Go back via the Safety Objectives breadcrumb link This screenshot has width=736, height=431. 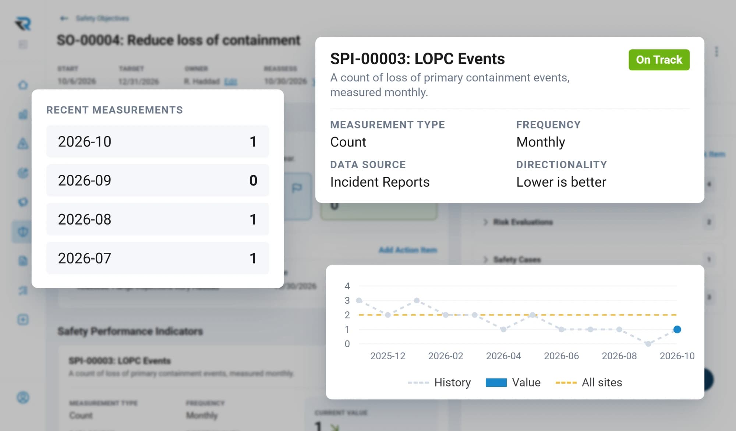tap(102, 18)
